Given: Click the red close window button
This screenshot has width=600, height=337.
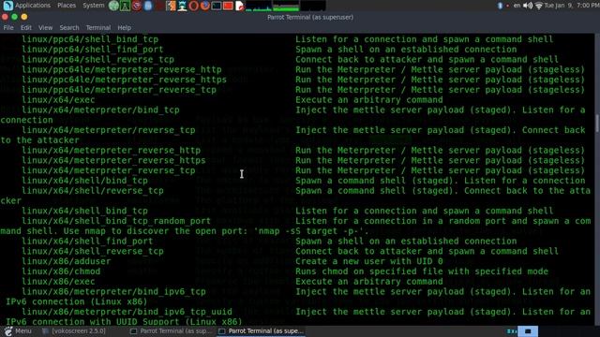Looking at the screenshot, I should [5, 17].
